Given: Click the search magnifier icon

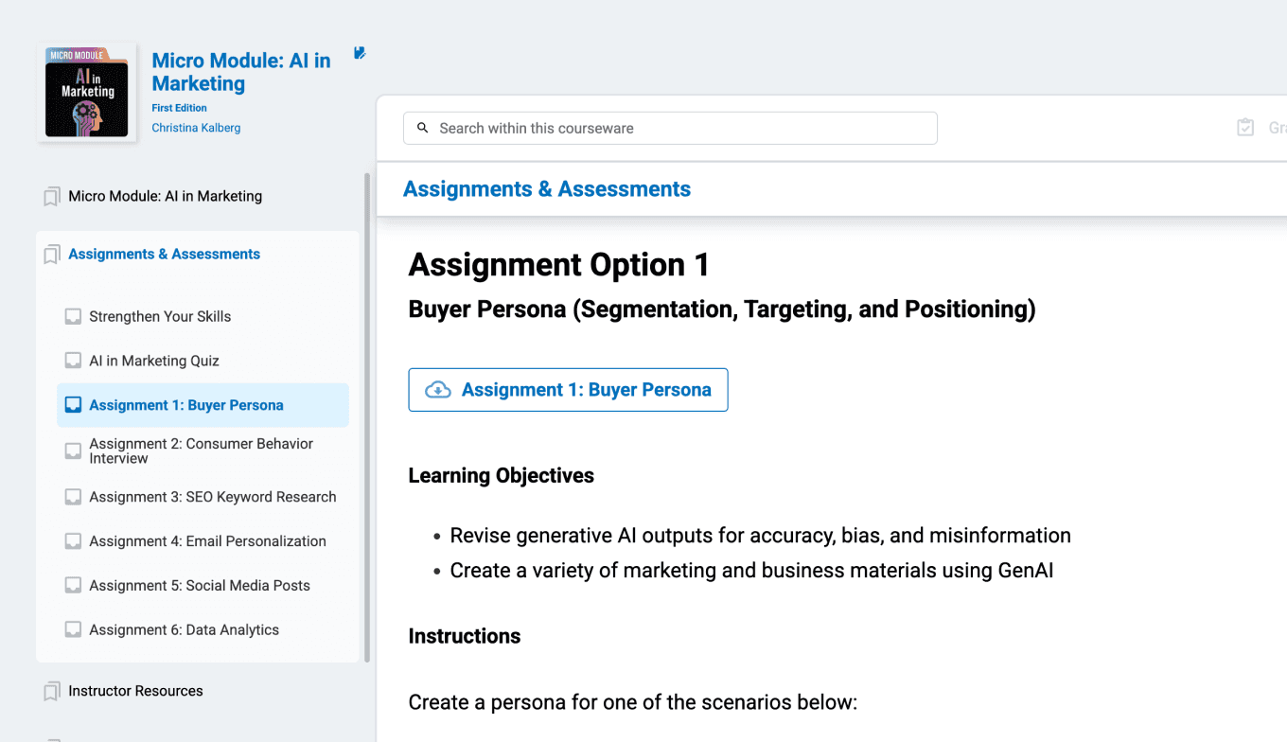Looking at the screenshot, I should (422, 128).
